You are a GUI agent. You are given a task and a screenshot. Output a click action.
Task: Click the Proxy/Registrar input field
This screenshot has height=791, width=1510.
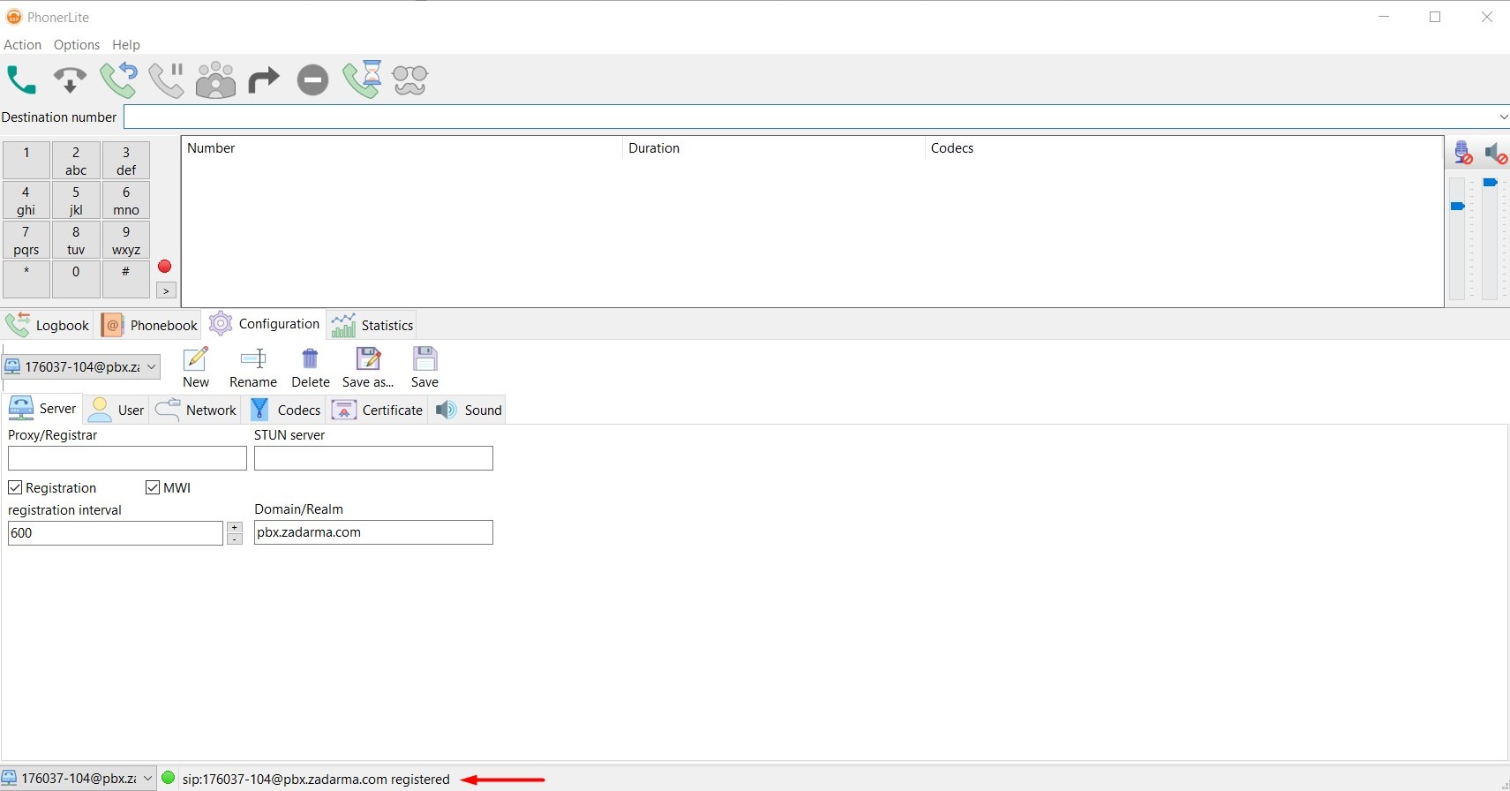[127, 458]
